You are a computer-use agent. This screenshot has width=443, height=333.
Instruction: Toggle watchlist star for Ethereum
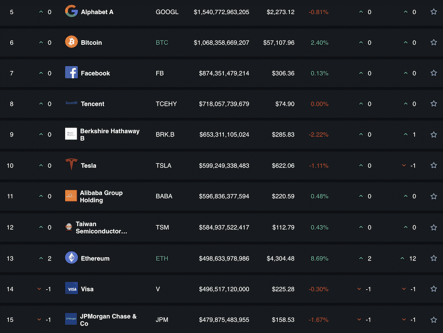[x=434, y=258]
